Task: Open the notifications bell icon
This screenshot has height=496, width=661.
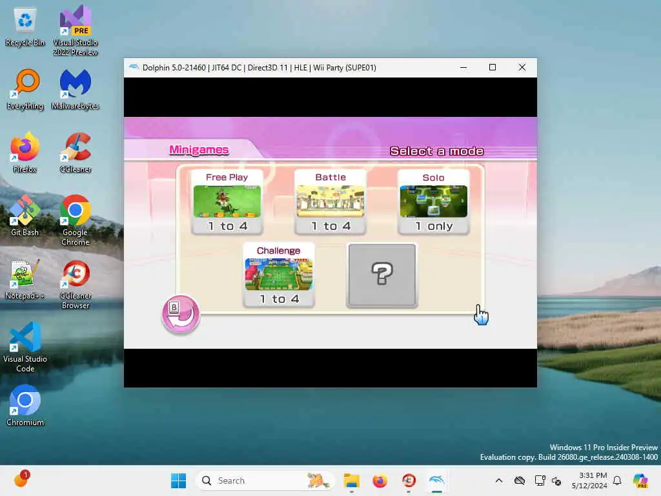Action: coord(617,480)
